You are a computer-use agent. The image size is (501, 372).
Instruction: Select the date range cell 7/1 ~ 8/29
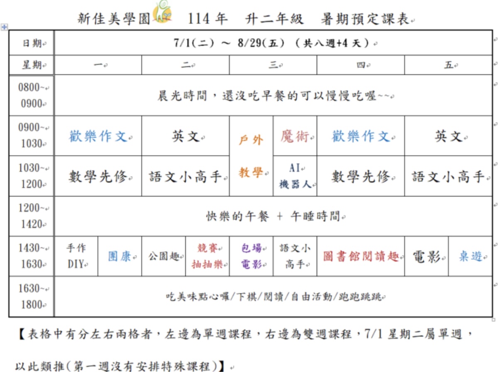tap(273, 43)
